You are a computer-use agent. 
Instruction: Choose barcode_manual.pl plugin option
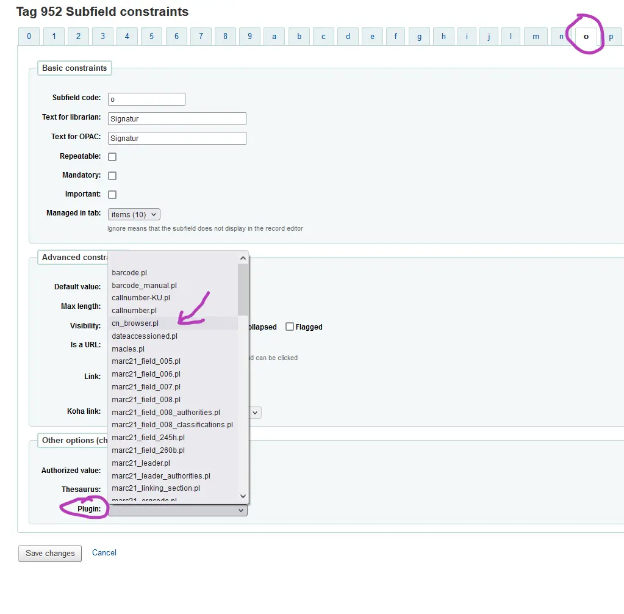(173, 286)
